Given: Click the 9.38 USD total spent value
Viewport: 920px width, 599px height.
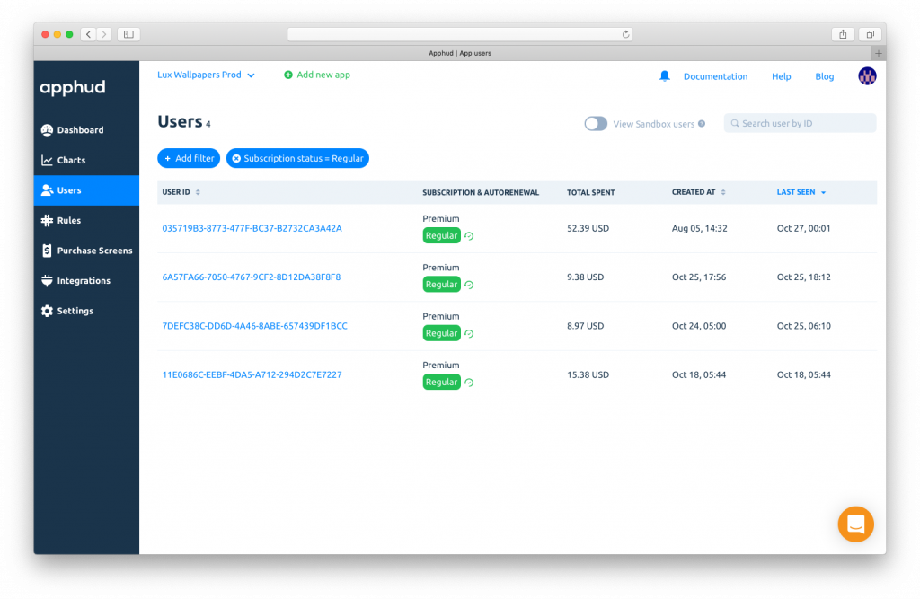Looking at the screenshot, I should point(585,277).
